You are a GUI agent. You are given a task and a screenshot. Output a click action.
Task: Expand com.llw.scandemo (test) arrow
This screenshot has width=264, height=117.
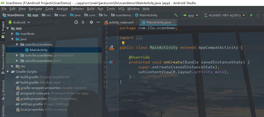(17, 61)
